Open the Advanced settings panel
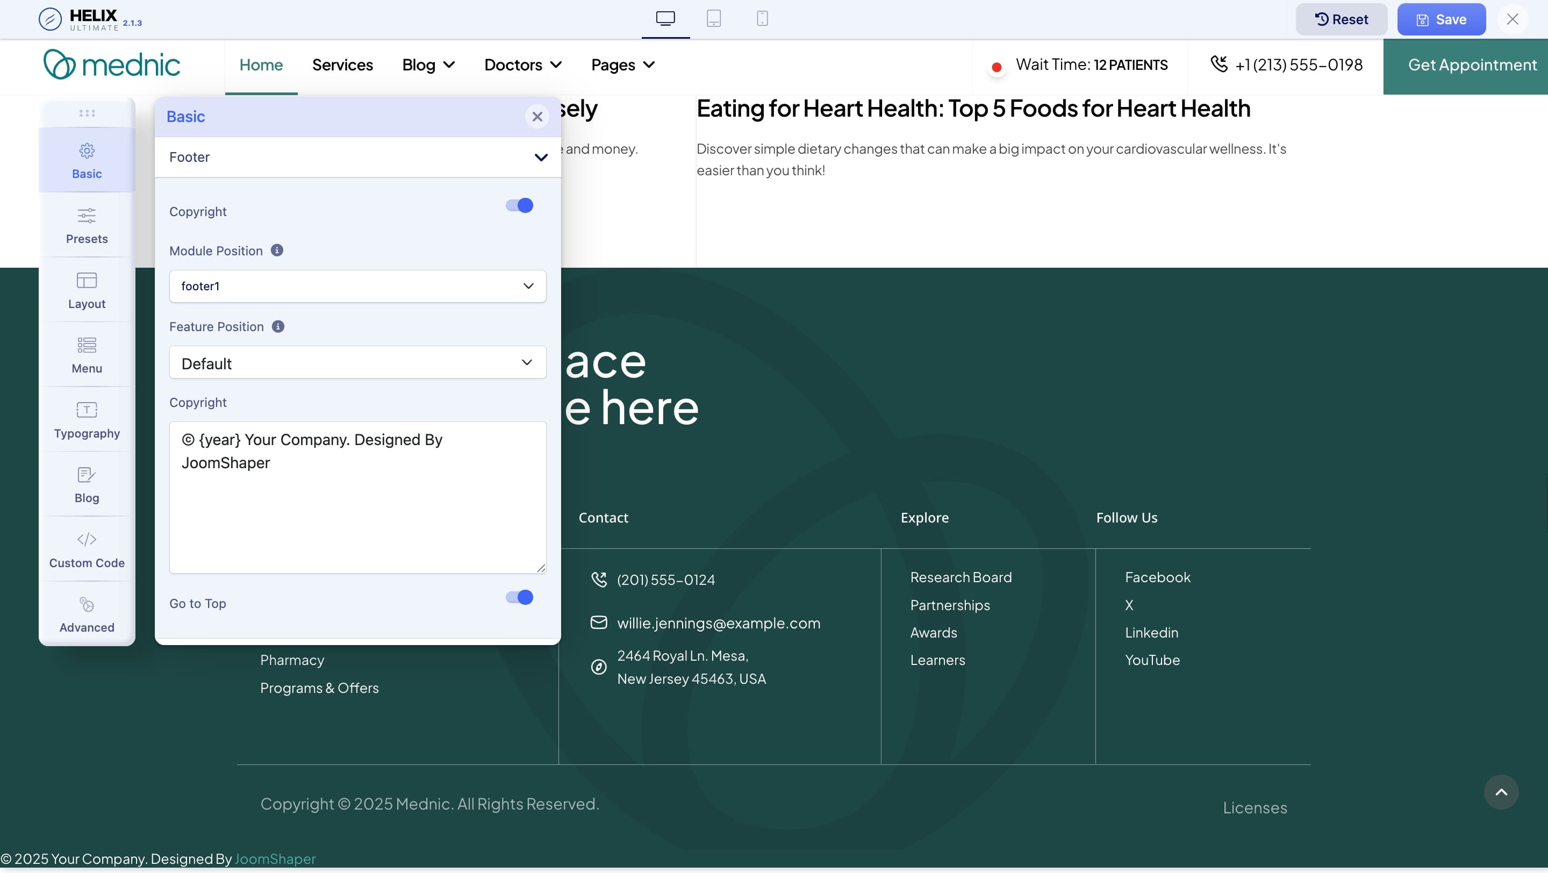 point(87,614)
